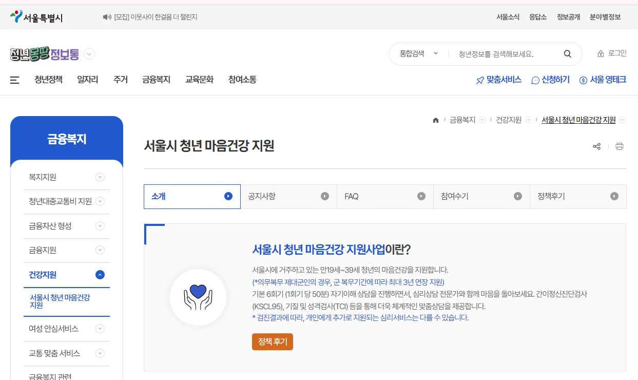Open the 분야별정보 link
This screenshot has width=638, height=380.
606,17
